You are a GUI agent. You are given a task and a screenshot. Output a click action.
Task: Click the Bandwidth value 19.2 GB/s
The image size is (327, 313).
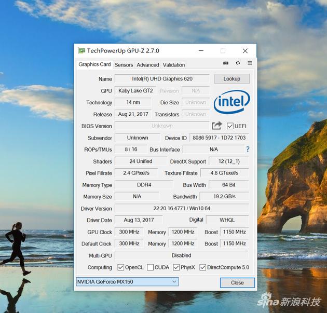click(x=224, y=196)
